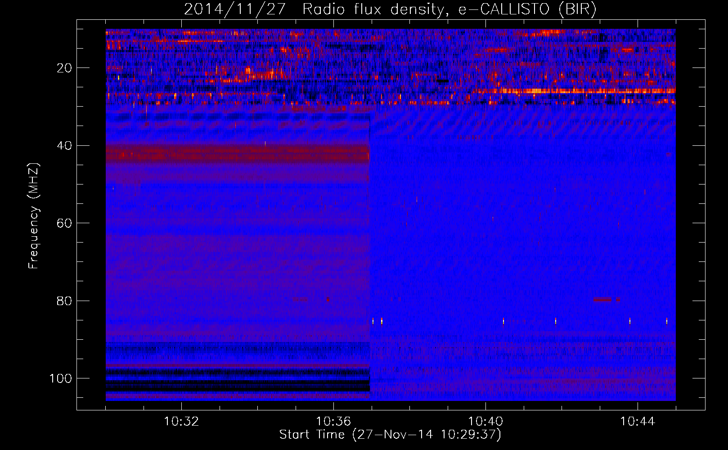Click the "10:36" time tick label
Viewport: 728px width, 450px height.
(x=333, y=422)
